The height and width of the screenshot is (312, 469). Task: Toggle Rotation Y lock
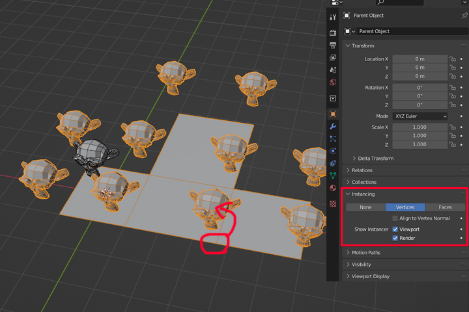(453, 96)
